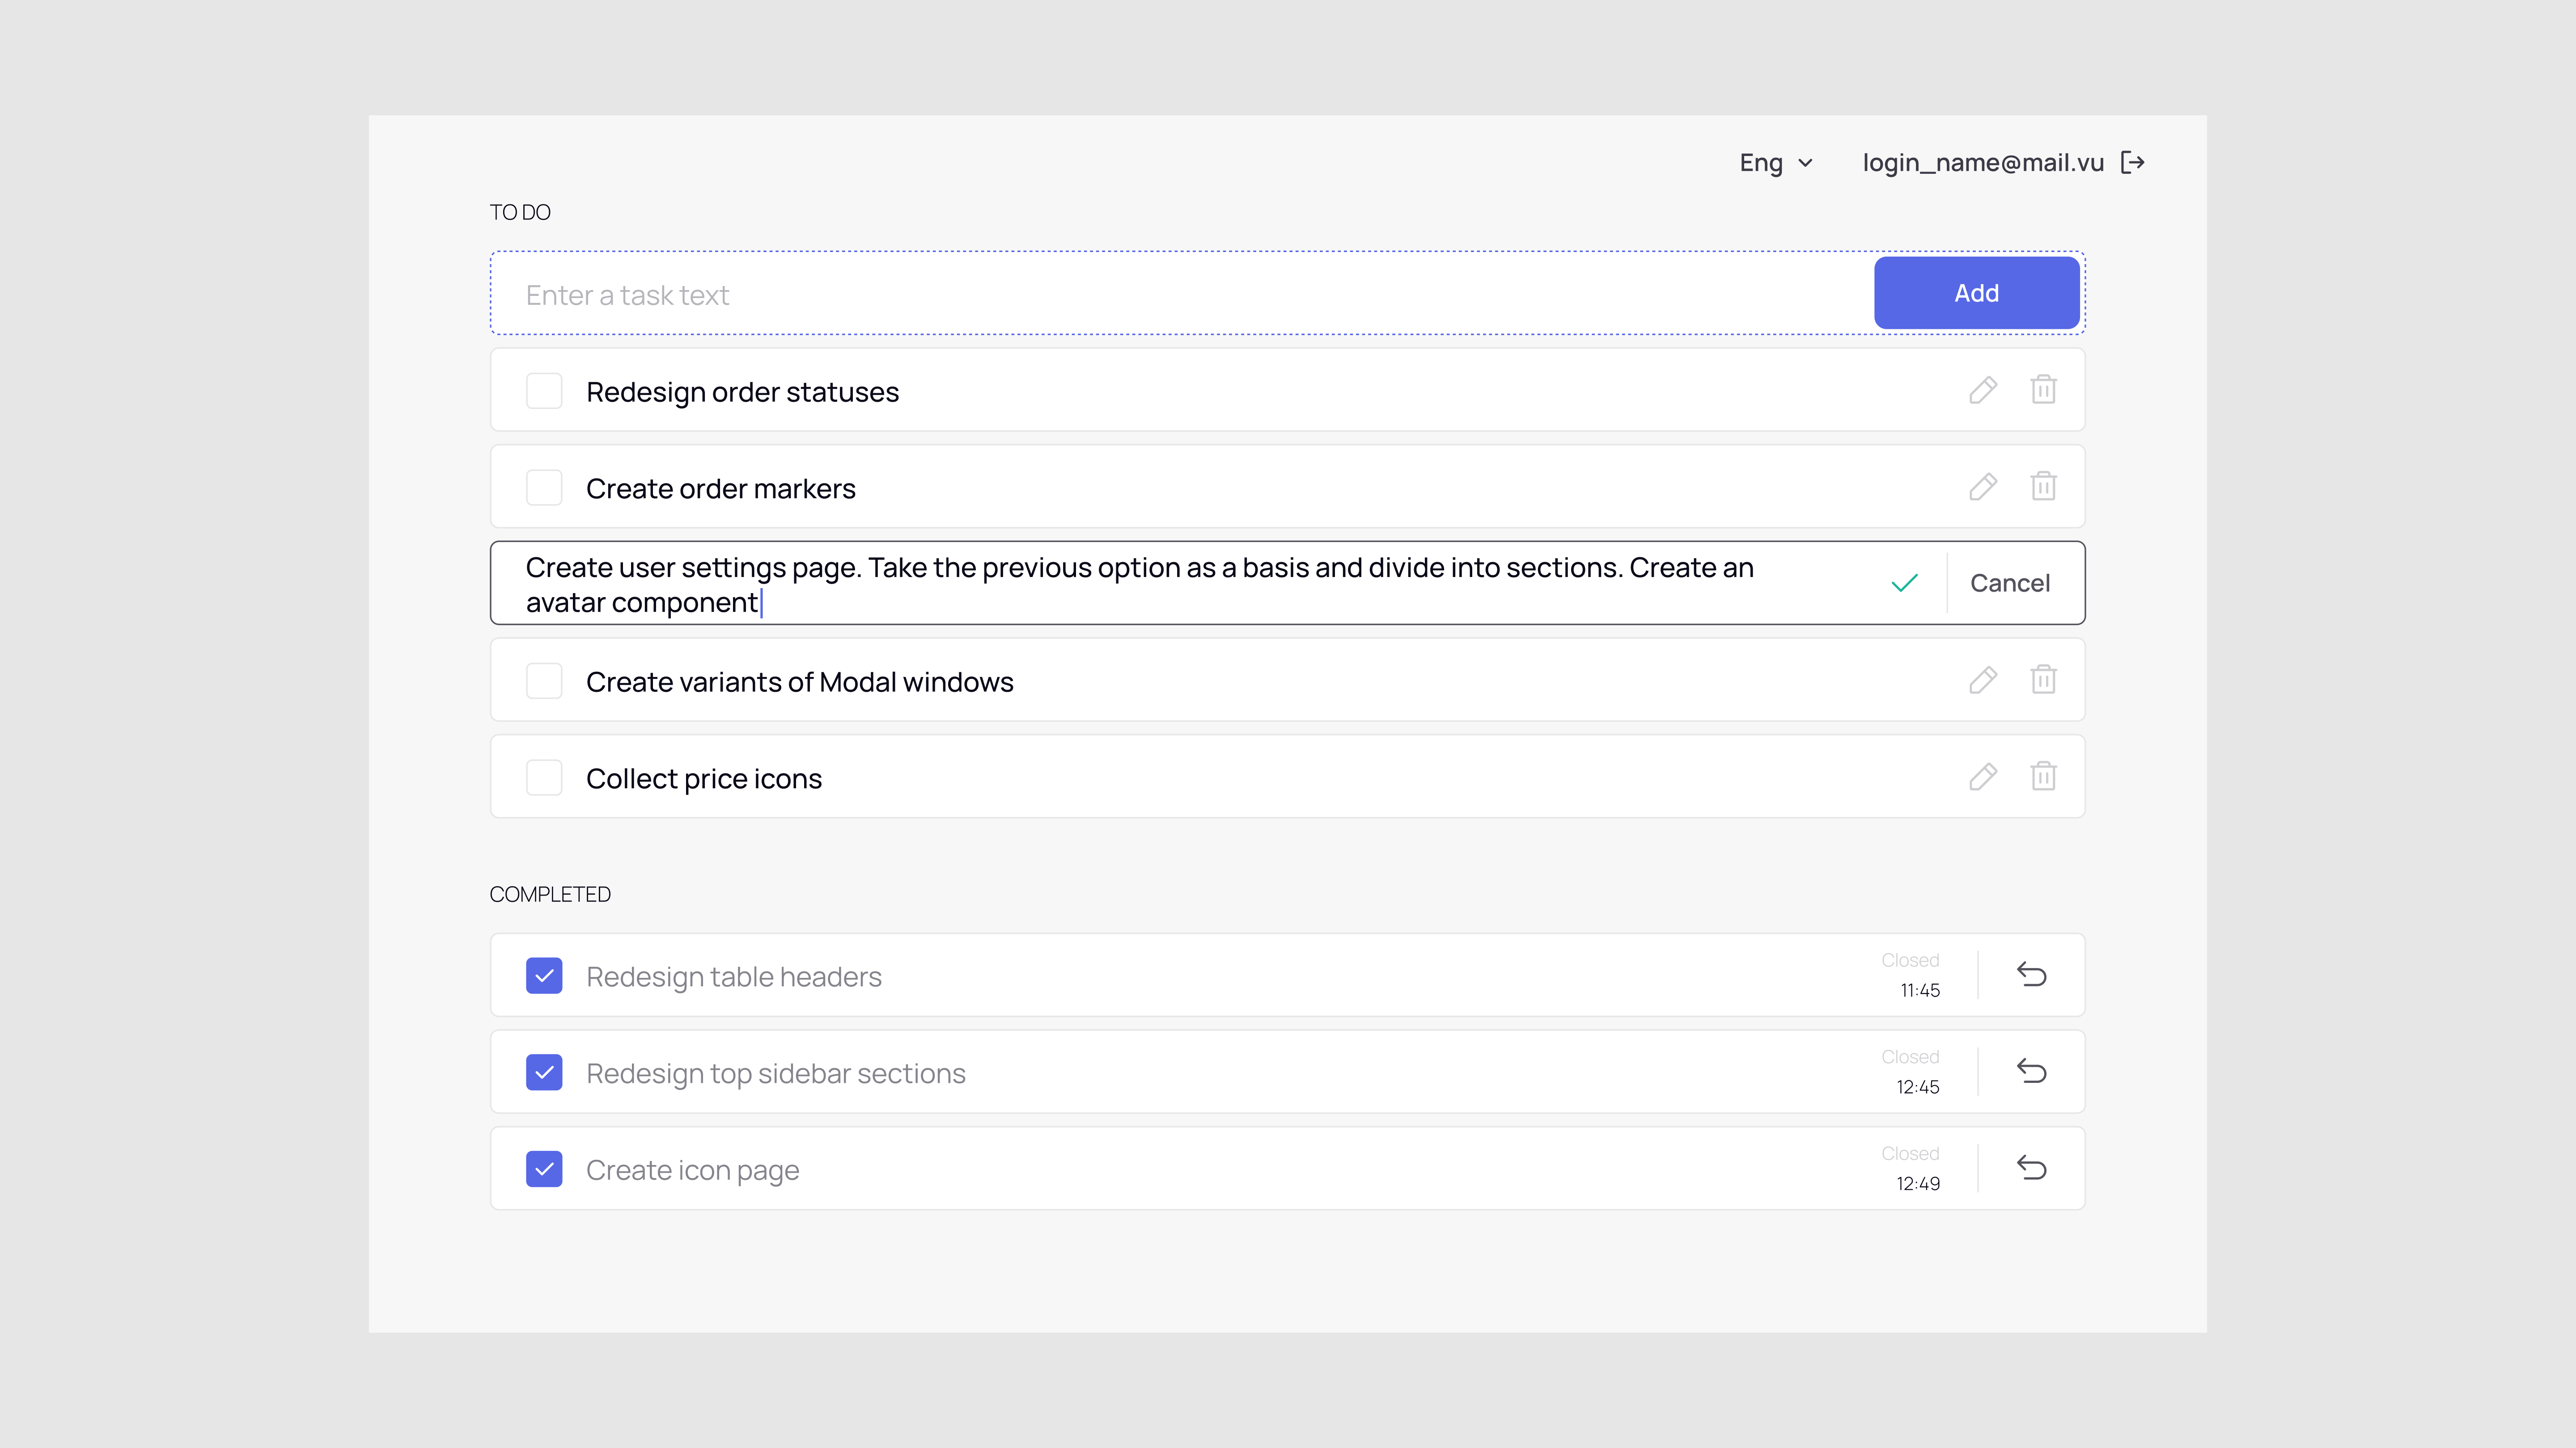Check off Collect price icons
The width and height of the screenshot is (2576, 1448).
[544, 778]
